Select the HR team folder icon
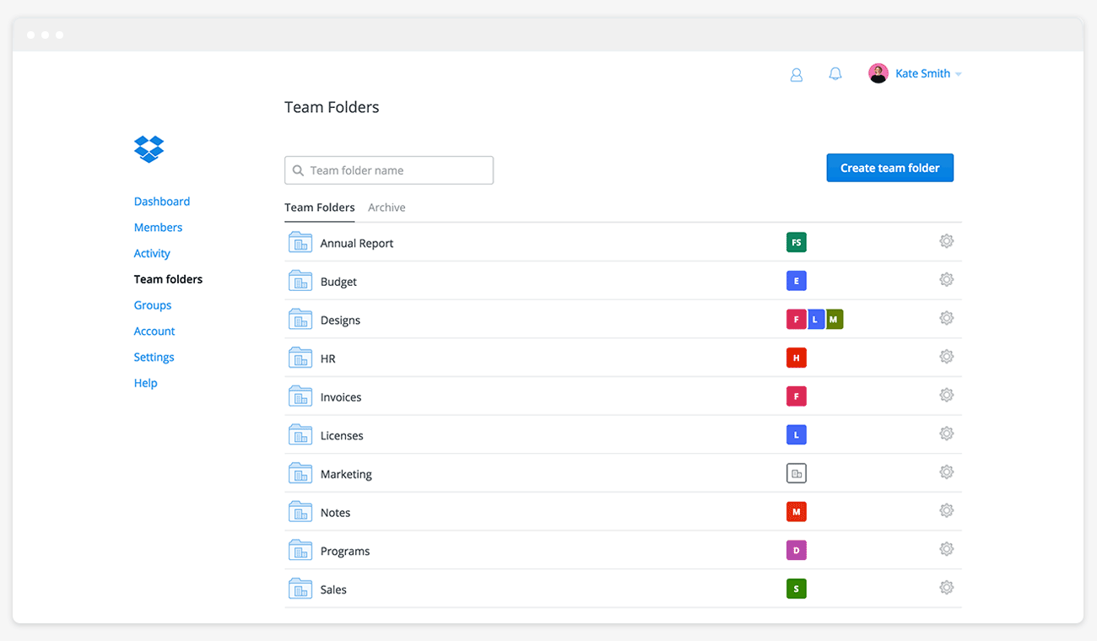The height and width of the screenshot is (641, 1097). click(300, 358)
